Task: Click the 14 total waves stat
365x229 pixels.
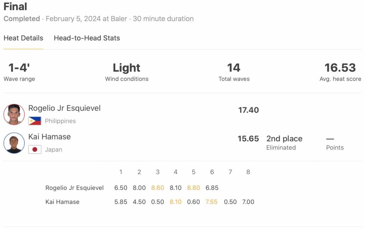Action: click(x=234, y=68)
